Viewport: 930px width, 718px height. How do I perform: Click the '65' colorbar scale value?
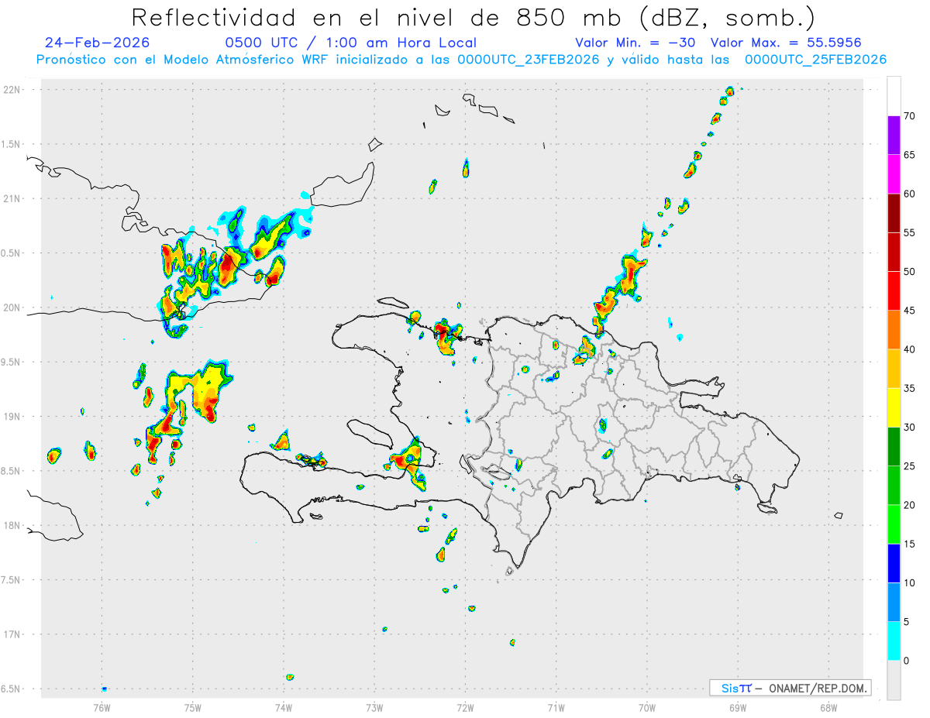[x=909, y=155]
